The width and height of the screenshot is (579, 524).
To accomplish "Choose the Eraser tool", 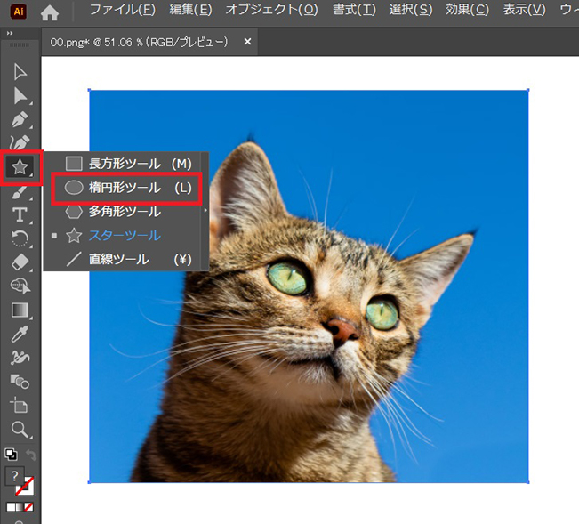I will pyautogui.click(x=20, y=262).
